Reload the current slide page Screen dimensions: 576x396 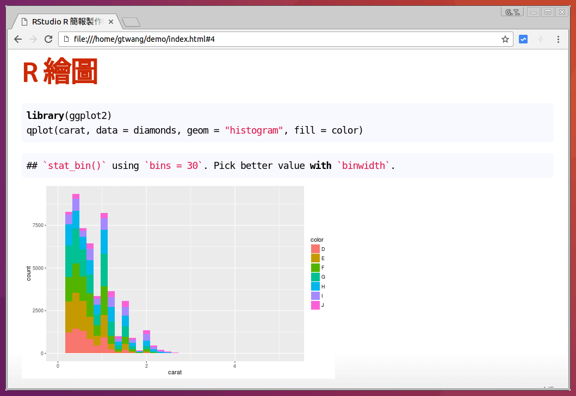tap(48, 39)
